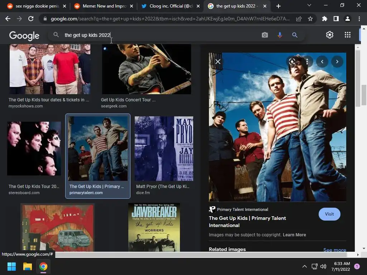Viewport: 367px width, 275px height.
Task: Open Jawbreaker tour poster result
Action: (x=154, y=227)
